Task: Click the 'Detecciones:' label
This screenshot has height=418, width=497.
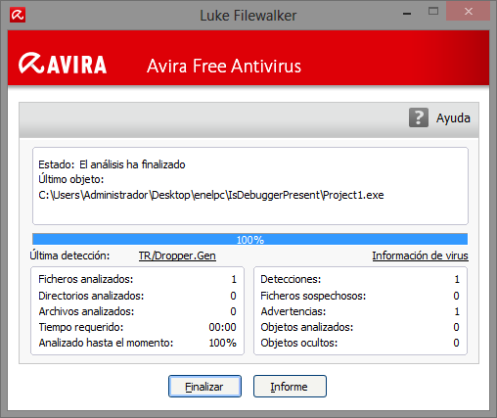Action: tap(291, 279)
